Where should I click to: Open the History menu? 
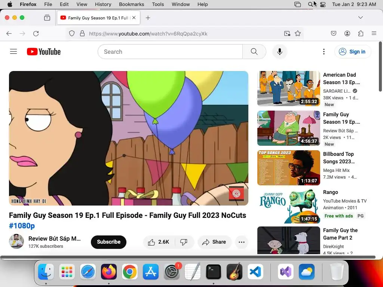tap(103, 4)
